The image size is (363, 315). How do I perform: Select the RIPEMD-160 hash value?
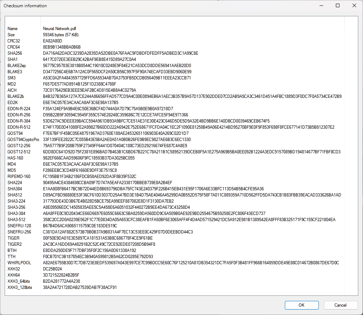[89, 177]
